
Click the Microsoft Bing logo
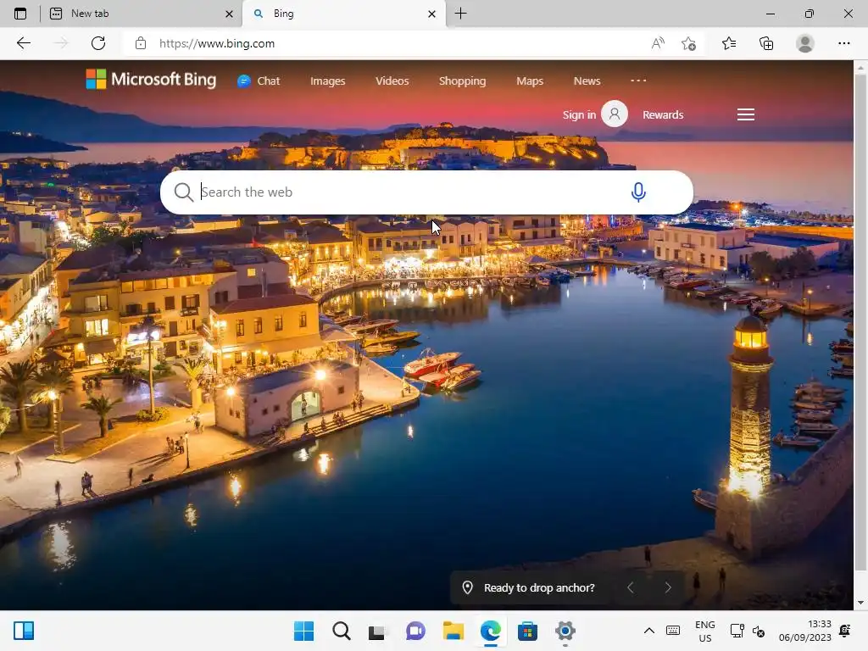(151, 79)
